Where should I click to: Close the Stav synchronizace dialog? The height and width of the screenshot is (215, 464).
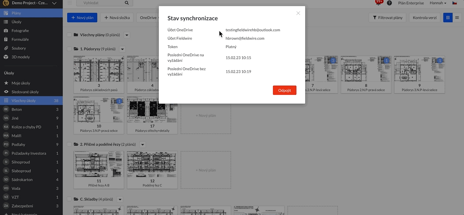pyautogui.click(x=298, y=13)
